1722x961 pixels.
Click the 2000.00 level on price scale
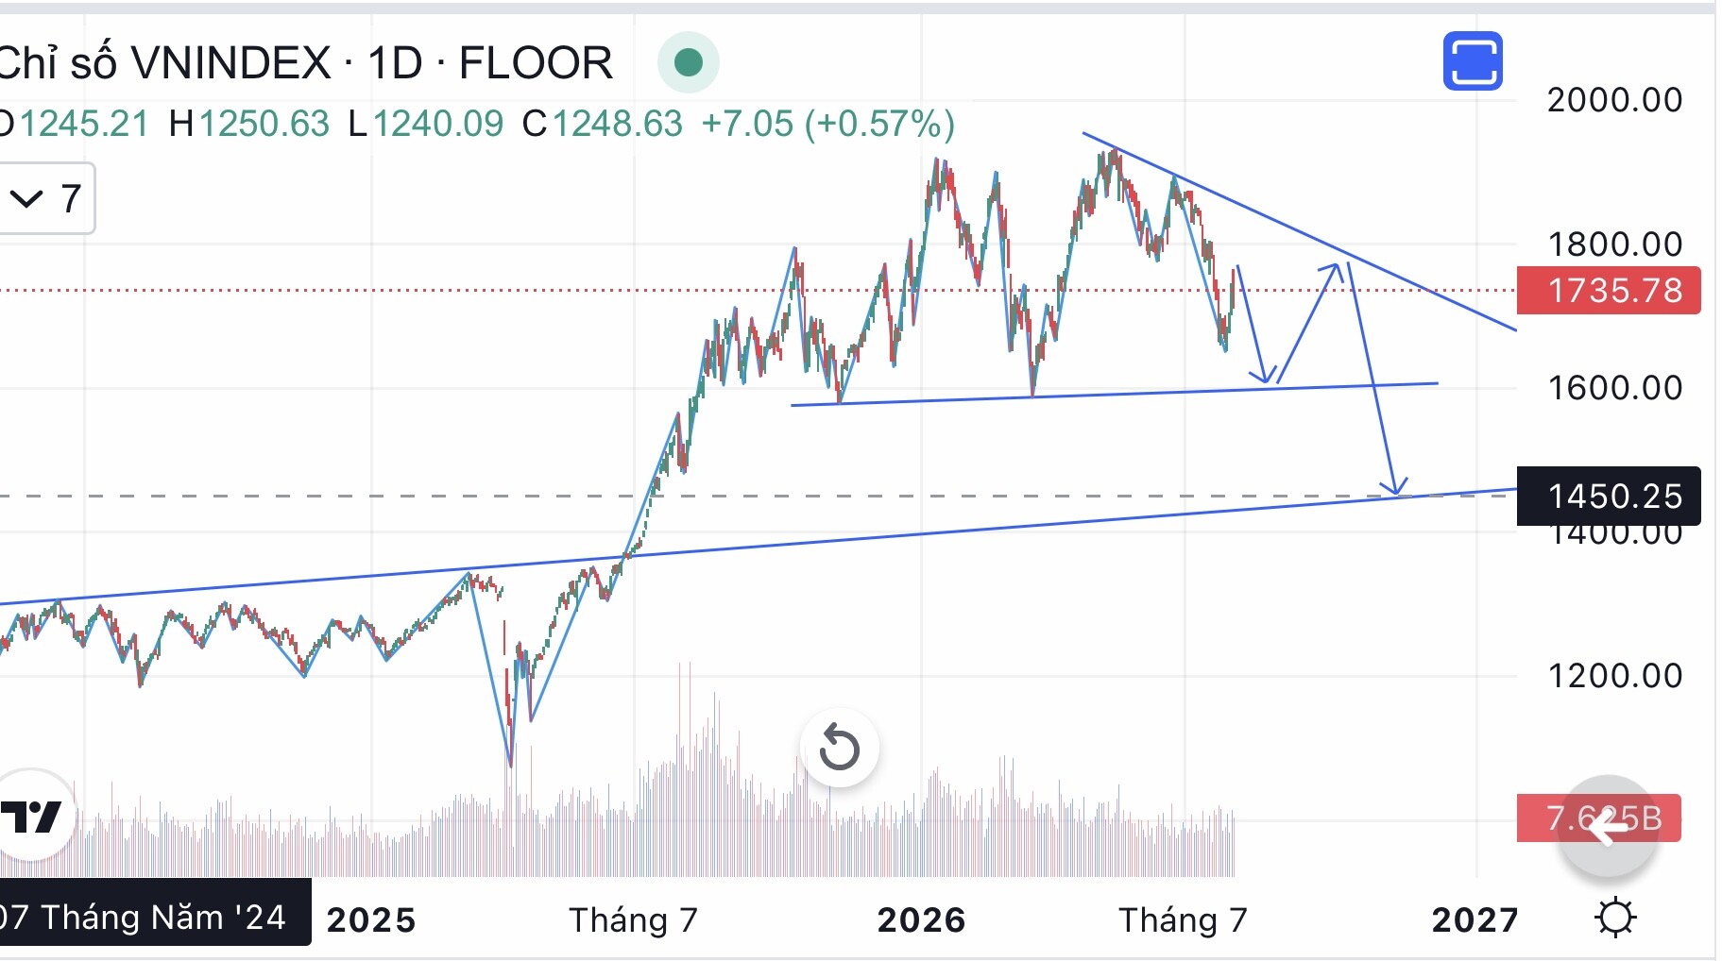pyautogui.click(x=1614, y=100)
